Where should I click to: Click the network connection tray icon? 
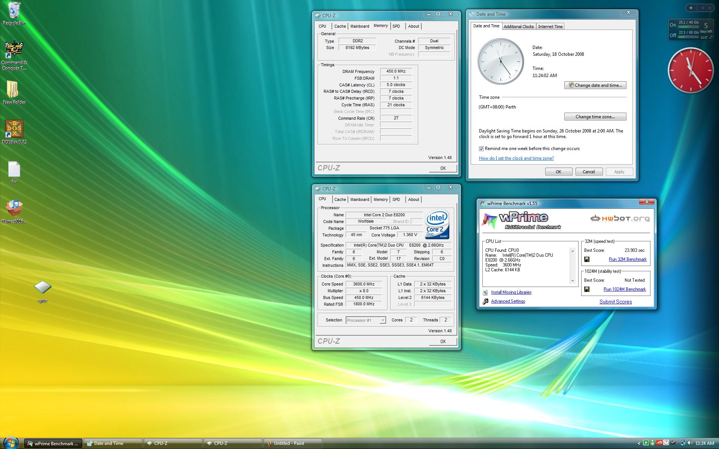(x=683, y=443)
